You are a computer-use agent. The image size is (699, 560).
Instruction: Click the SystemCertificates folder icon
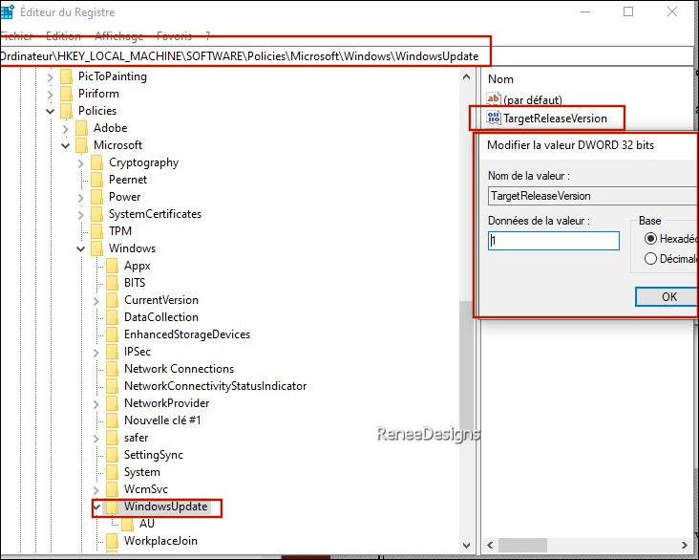(x=96, y=214)
